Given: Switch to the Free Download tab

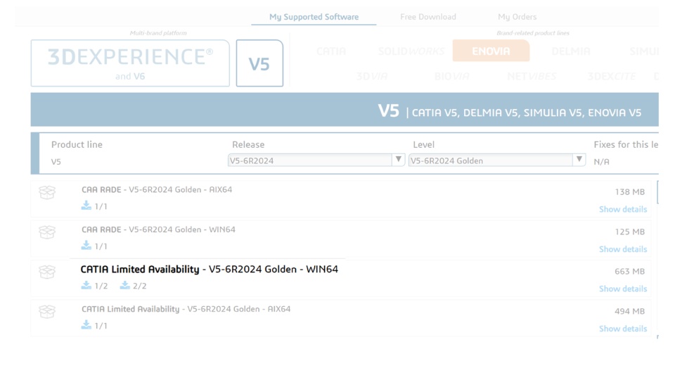Looking at the screenshot, I should (x=427, y=17).
